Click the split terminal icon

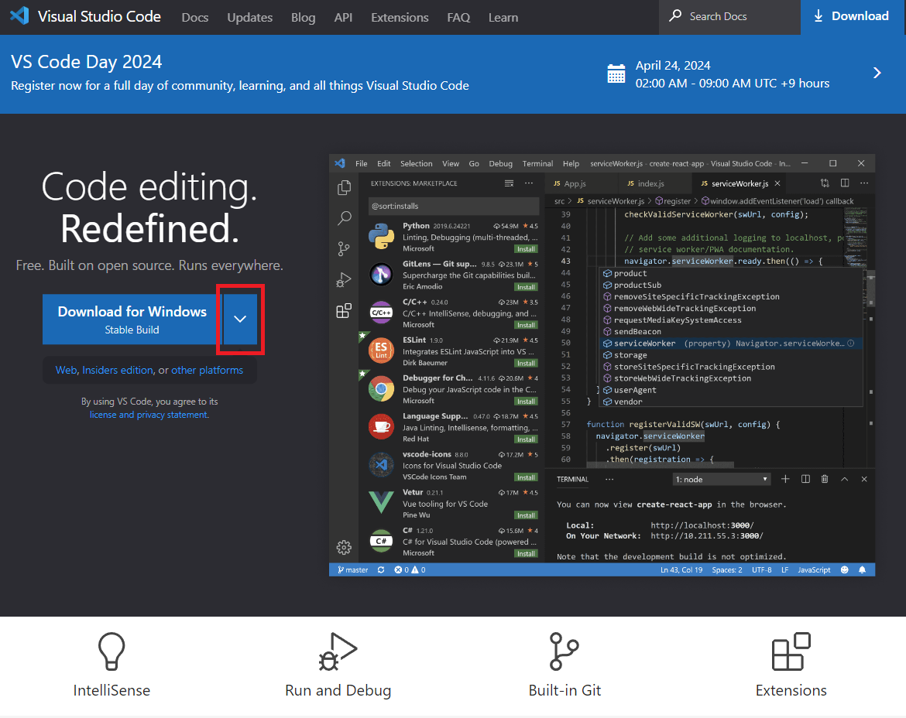click(x=805, y=479)
